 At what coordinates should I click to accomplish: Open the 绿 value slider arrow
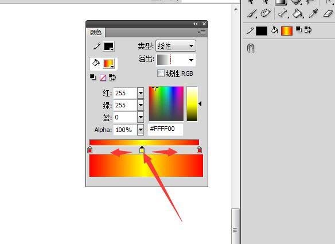pyautogui.click(x=141, y=105)
